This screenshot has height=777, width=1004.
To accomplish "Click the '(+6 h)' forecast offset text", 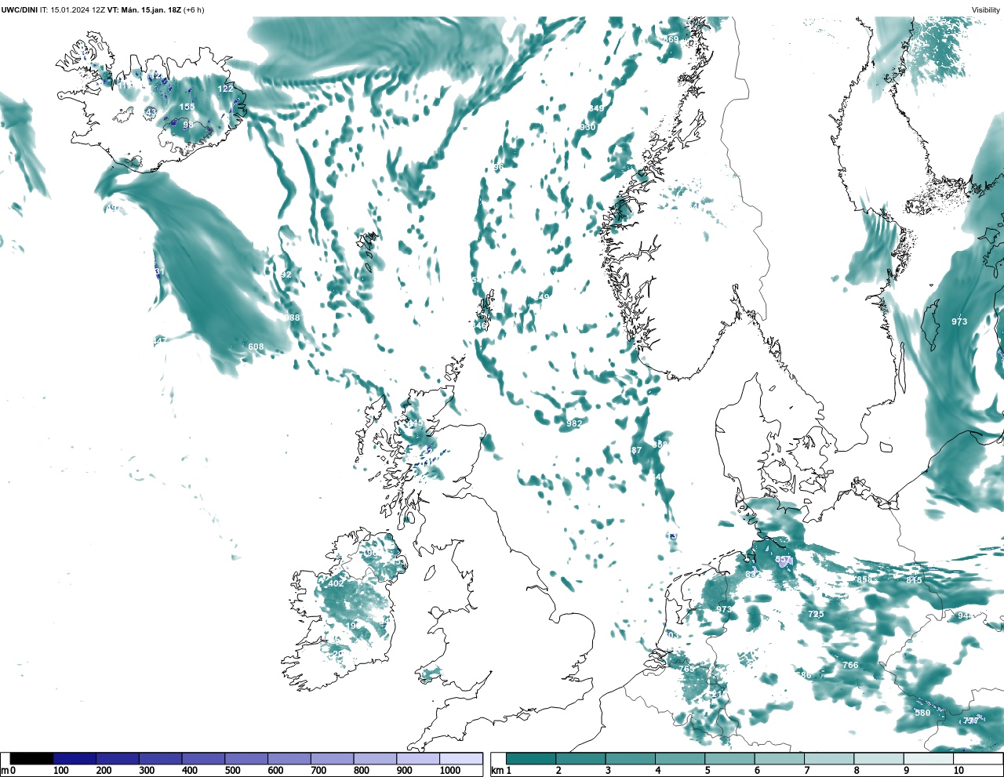I will 194,9.
